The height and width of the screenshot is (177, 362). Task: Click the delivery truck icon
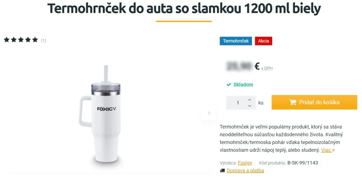222,171
